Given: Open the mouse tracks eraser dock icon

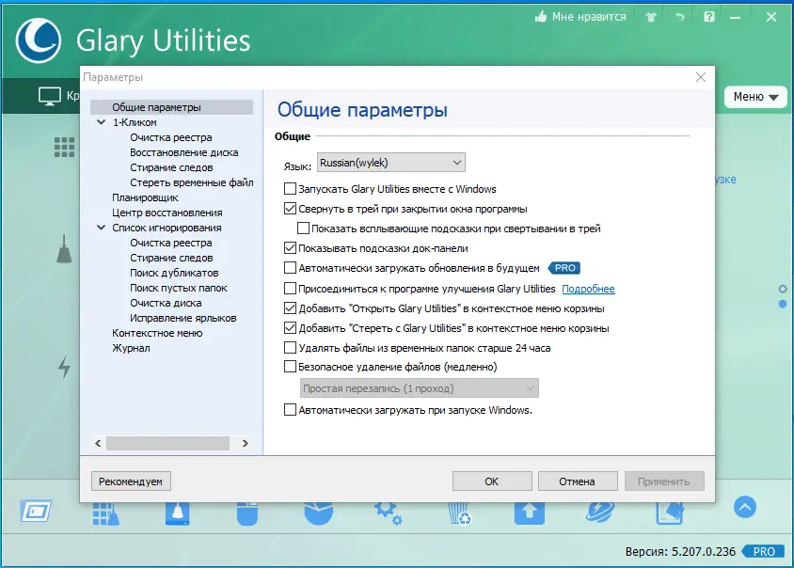Looking at the screenshot, I should click(247, 513).
